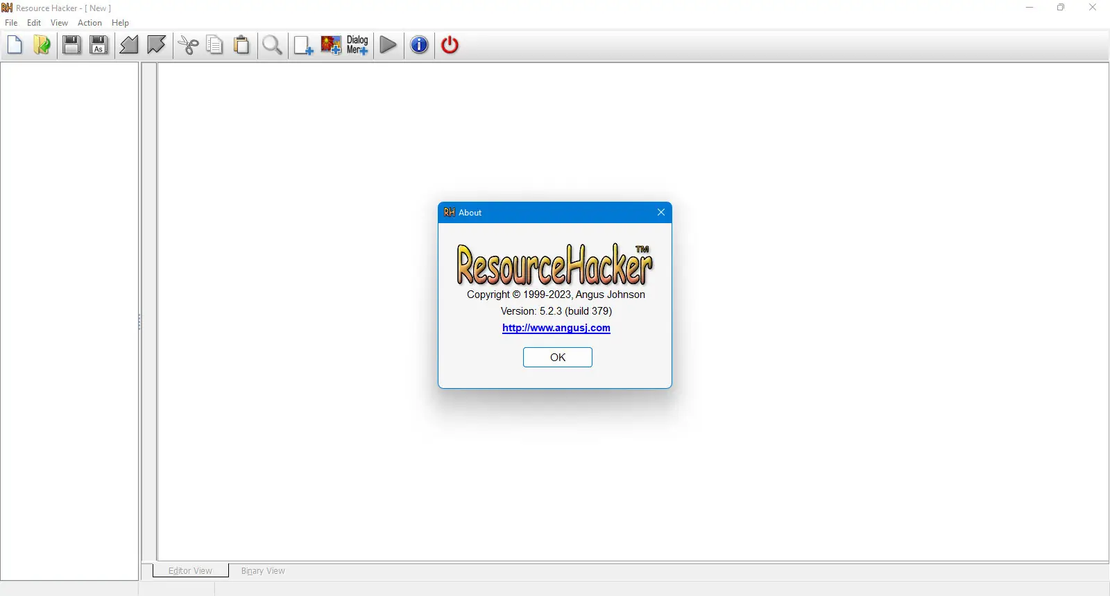Viewport: 1110px width, 596px height.
Task: Open the Help menu
Action: pos(120,23)
